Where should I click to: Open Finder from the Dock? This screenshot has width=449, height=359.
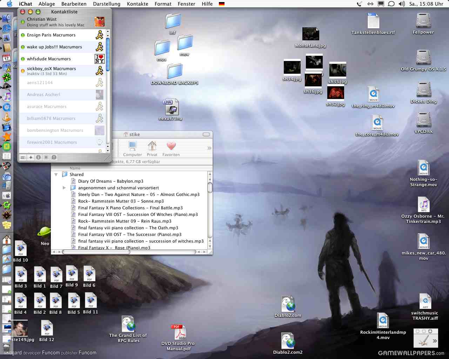click(6, 18)
